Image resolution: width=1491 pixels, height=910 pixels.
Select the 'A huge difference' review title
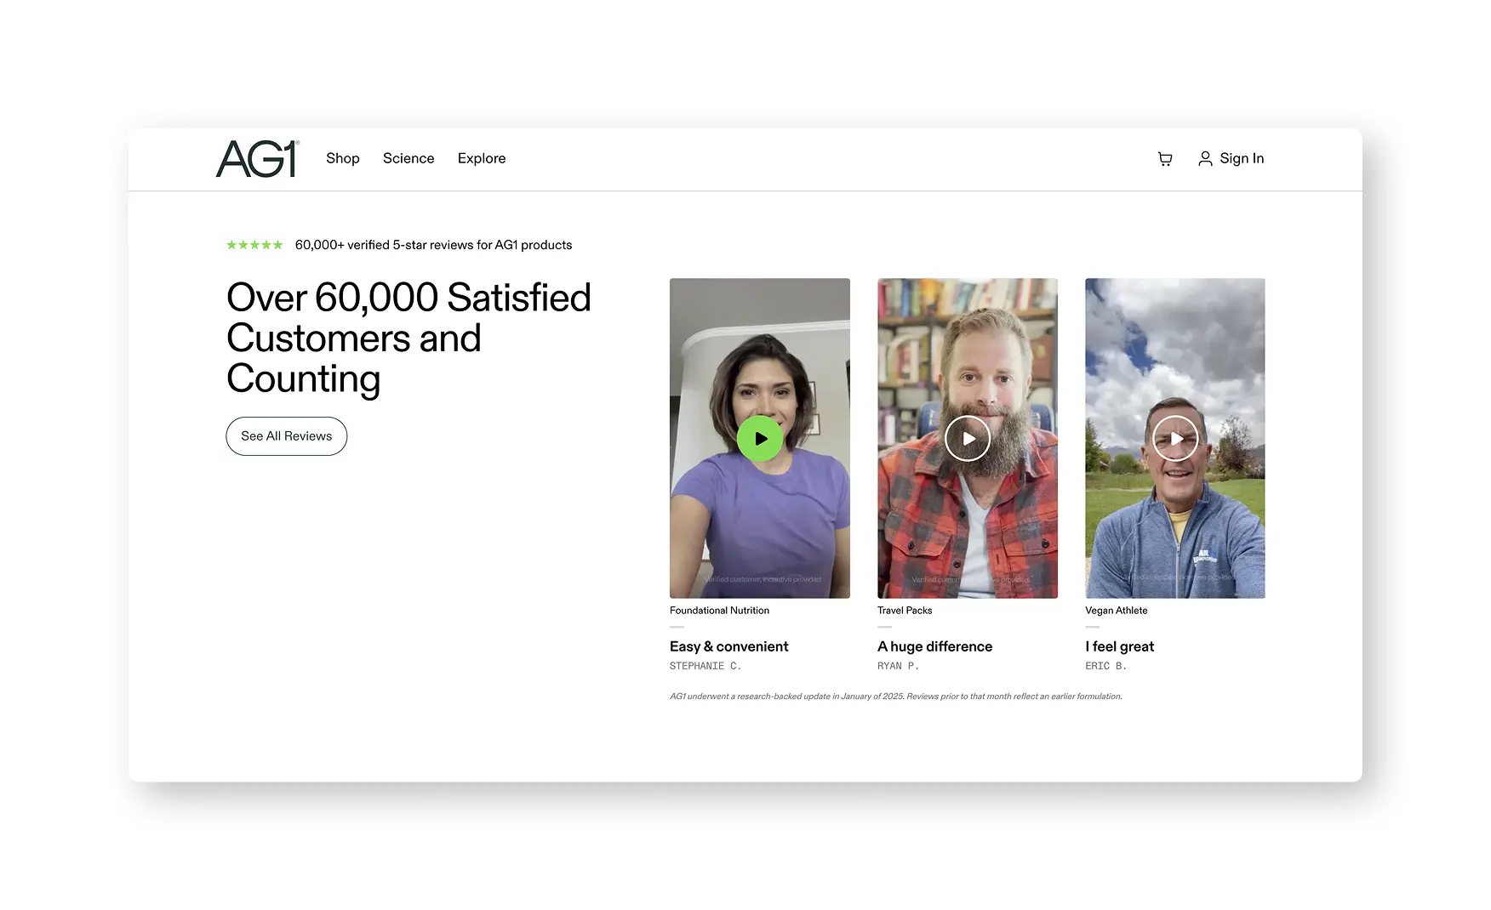935,646
